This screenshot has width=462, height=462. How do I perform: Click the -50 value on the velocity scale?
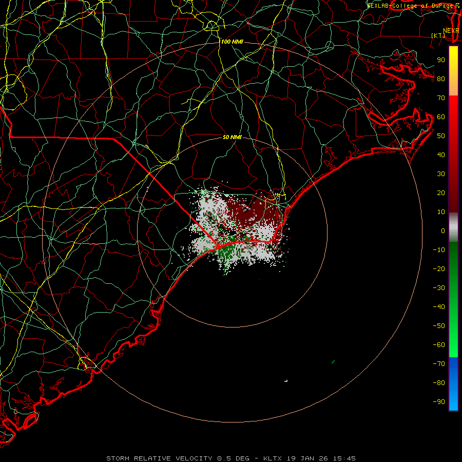tap(439, 326)
